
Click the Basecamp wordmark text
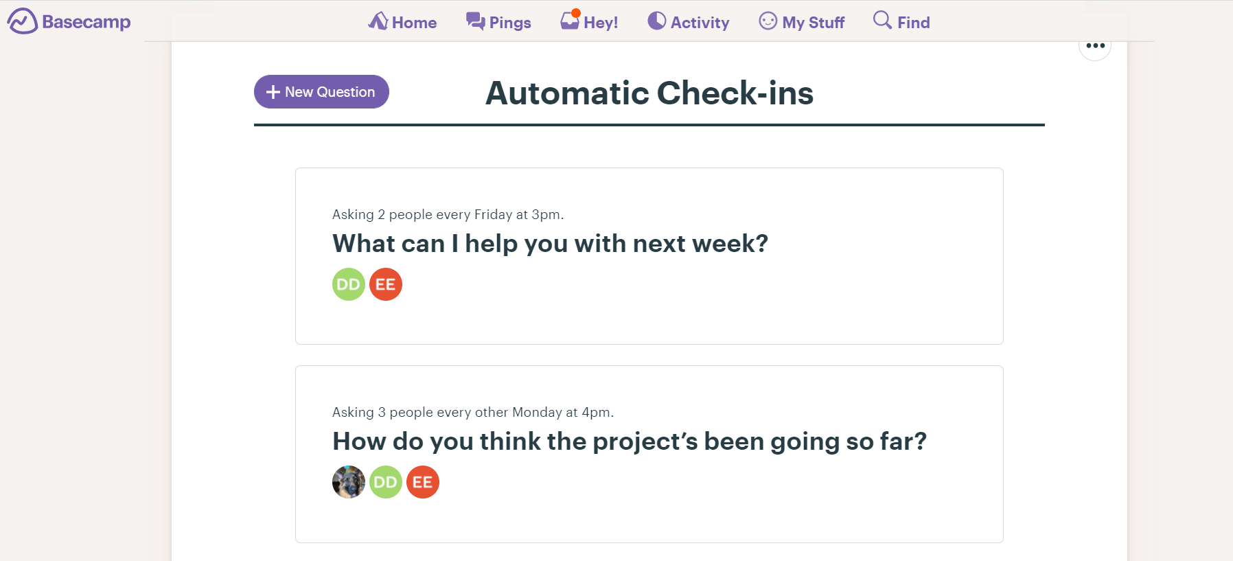point(87,22)
